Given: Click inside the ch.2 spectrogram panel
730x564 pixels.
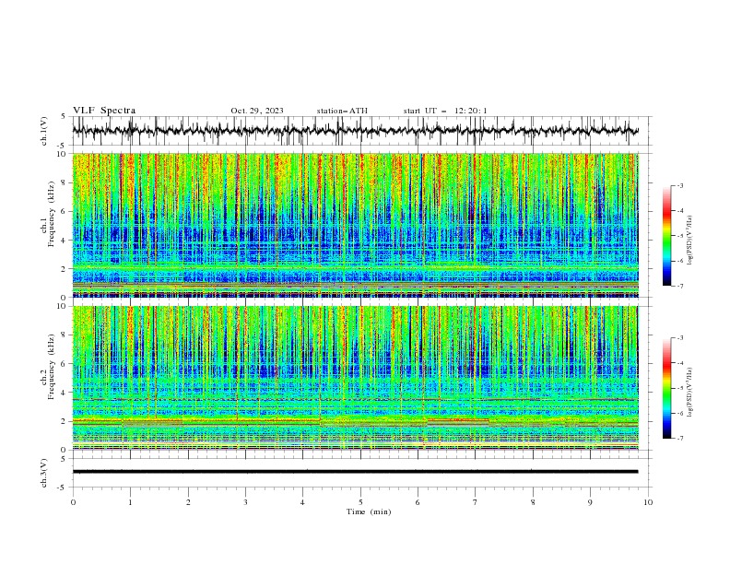Looking at the screenshot, I should tap(355, 378).
